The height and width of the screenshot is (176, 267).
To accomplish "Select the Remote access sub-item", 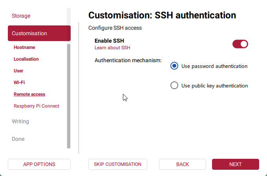I will [x=29, y=94].
